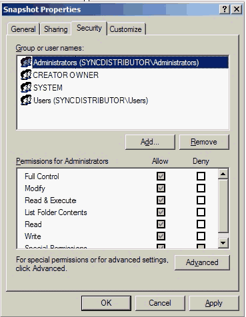
Task: Toggle Allow checkbox for Read
Action: (x=161, y=224)
